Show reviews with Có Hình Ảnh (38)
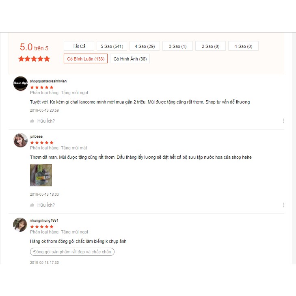Image resolution: width=296 pixels, height=296 pixels. tap(130, 59)
